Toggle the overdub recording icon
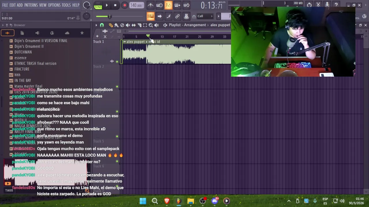The height and width of the screenshot is (207, 369). point(177,5)
